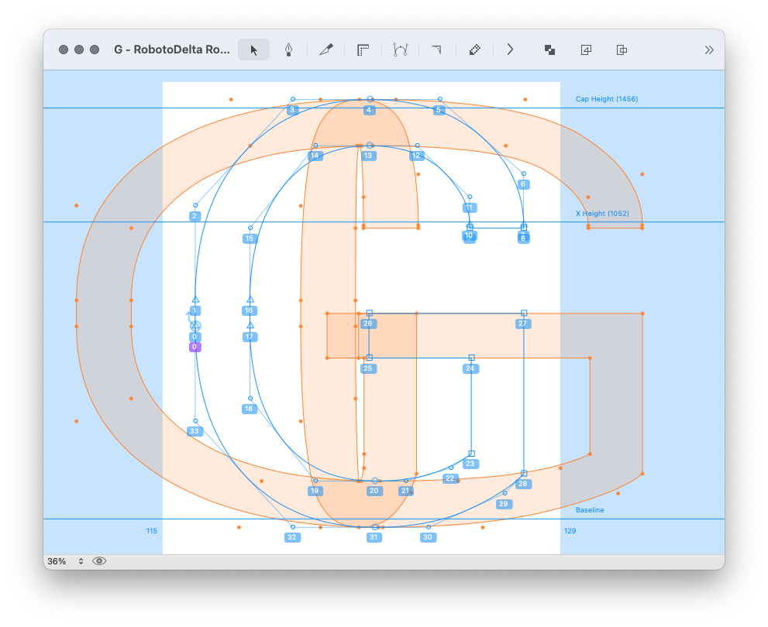Select the ruler measurement tool
The height and width of the screenshot is (627, 768).
coord(363,50)
